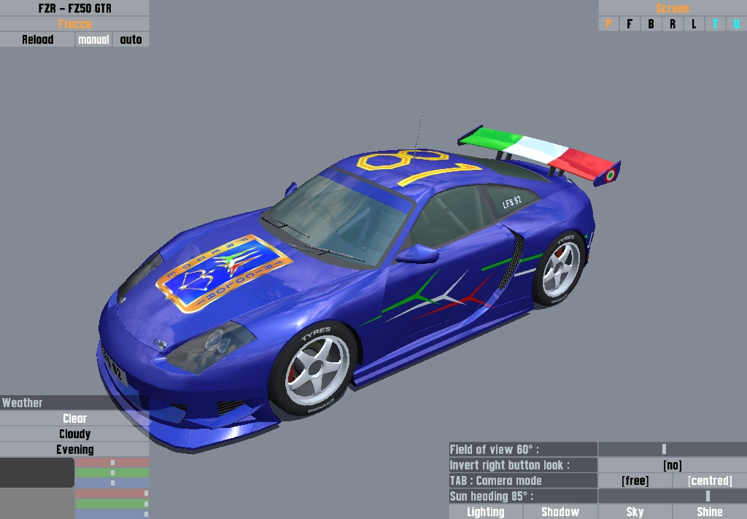This screenshot has height=519, width=747.
Task: Toggle Invert right button look [no]
Action: coord(672,465)
